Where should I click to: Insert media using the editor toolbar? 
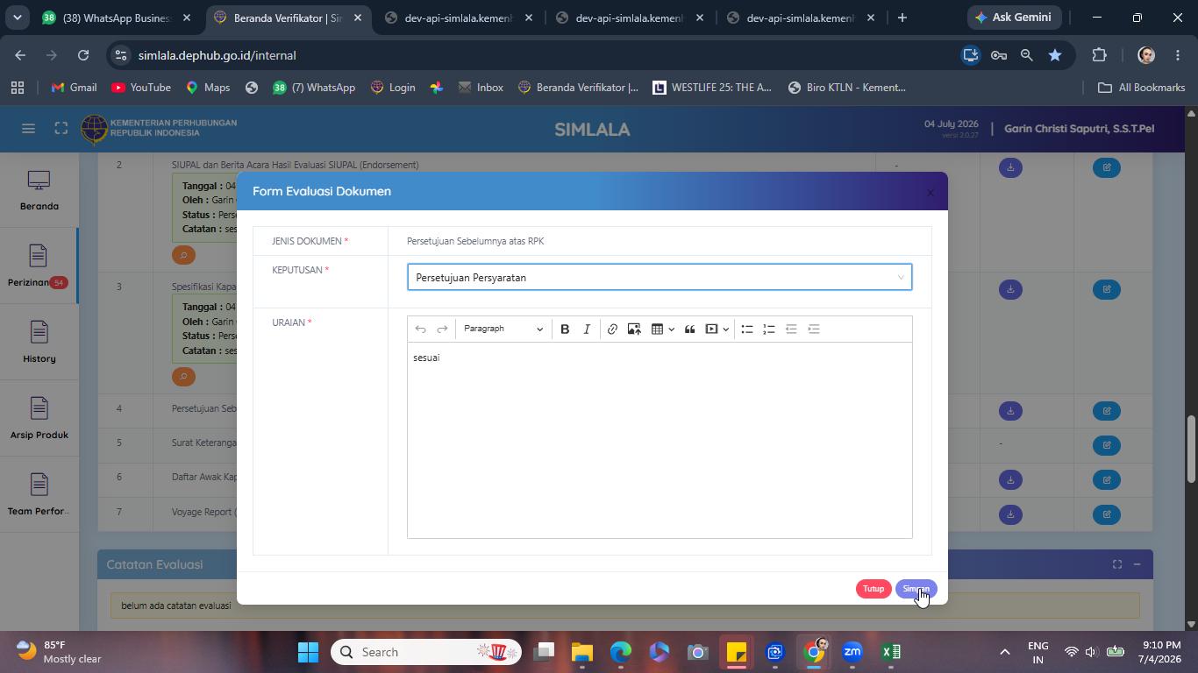[x=711, y=329]
